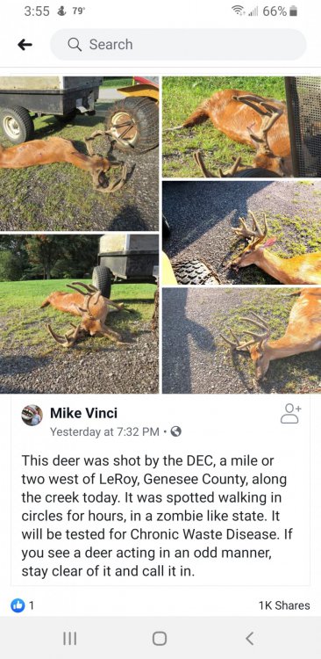The height and width of the screenshot is (659, 321).
Task: Open Mike Vinci's profile picture
Action: pos(32,416)
